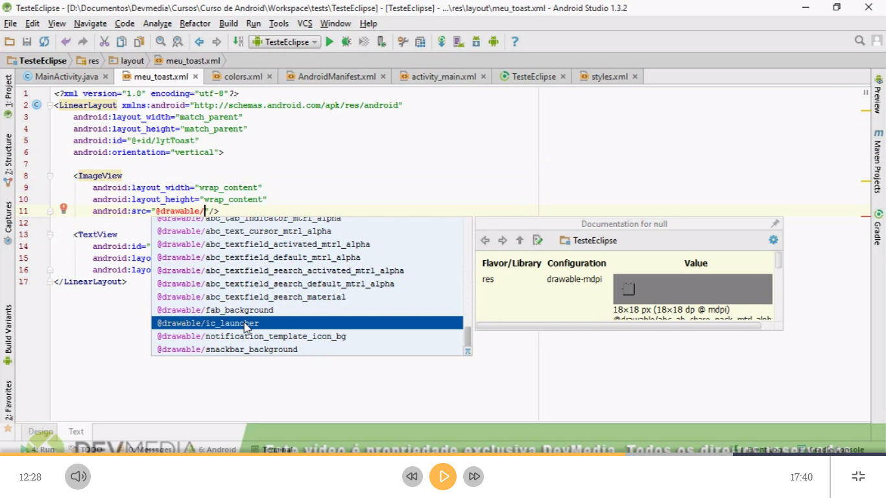Click the video player play button
886x498 pixels.
(x=443, y=477)
